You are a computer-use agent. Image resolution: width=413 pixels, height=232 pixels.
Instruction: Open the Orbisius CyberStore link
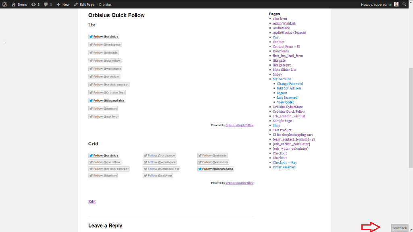click(x=288, y=107)
